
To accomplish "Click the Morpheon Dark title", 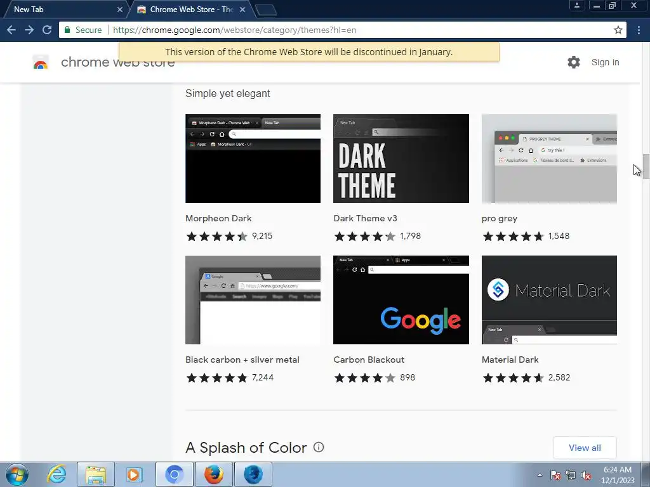I will click(218, 218).
